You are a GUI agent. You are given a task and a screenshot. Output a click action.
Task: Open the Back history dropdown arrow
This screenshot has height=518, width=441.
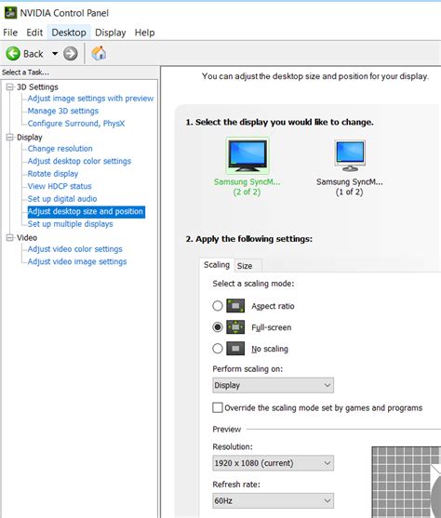(x=55, y=54)
